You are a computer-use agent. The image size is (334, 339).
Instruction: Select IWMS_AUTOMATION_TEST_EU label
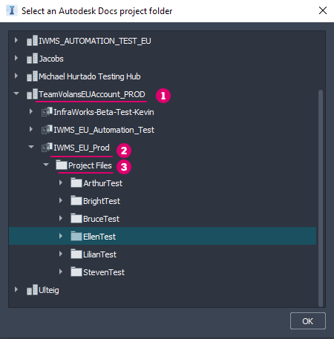[95, 41]
